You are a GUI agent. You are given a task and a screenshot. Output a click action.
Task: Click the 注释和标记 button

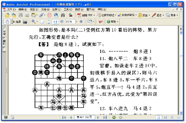pyautogui.click(x=105, y=15)
